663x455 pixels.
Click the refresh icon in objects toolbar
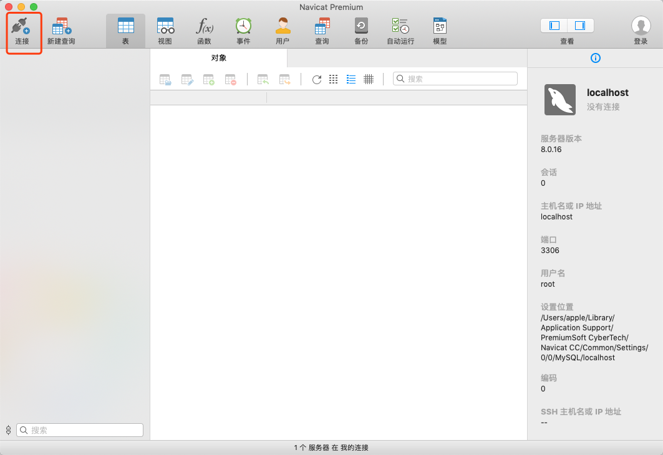[x=317, y=79]
